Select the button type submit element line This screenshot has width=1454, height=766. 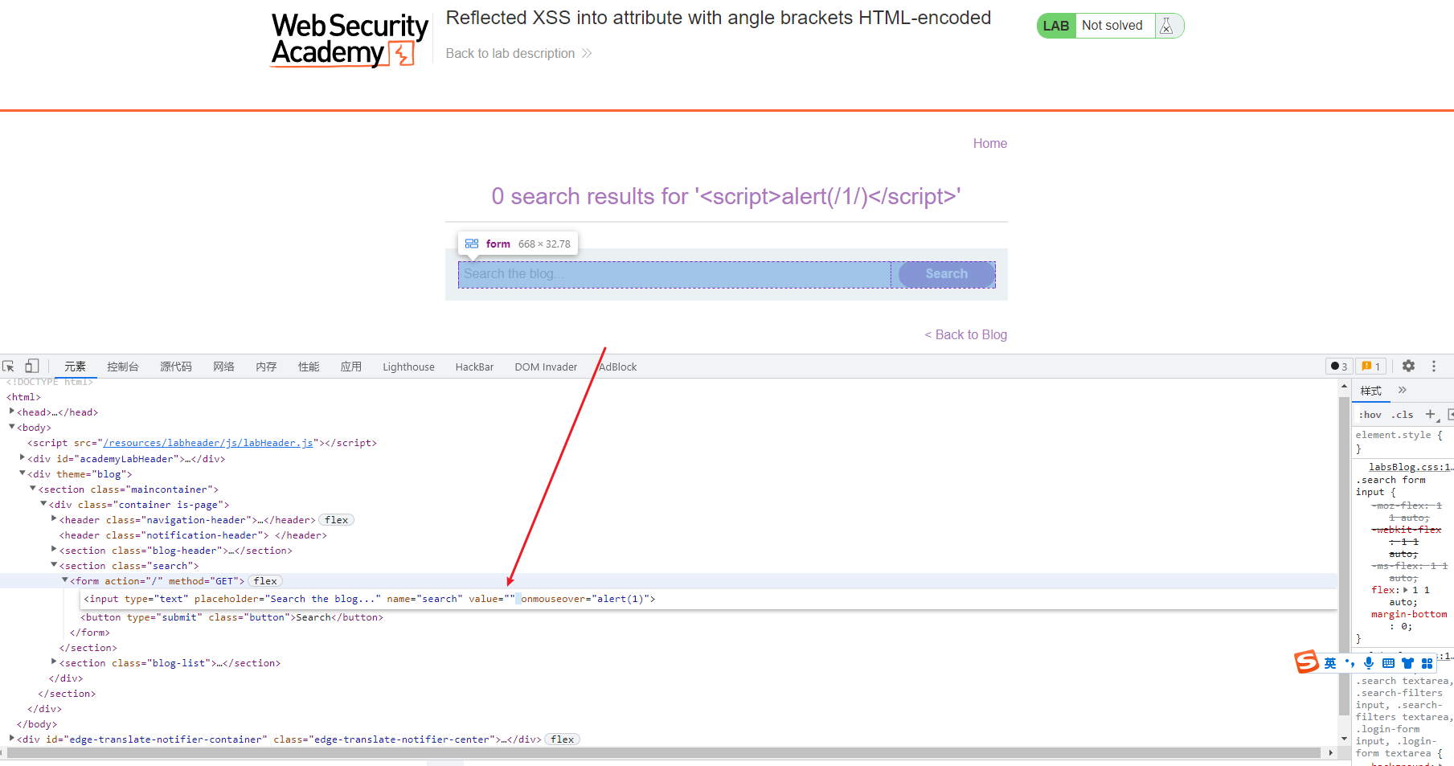[x=231, y=617]
